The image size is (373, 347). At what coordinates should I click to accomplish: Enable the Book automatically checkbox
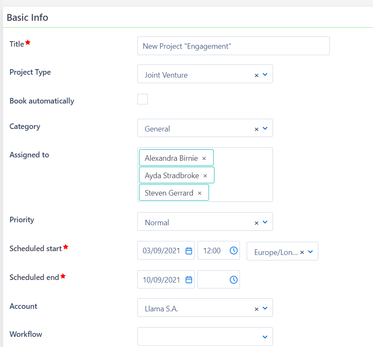[142, 99]
